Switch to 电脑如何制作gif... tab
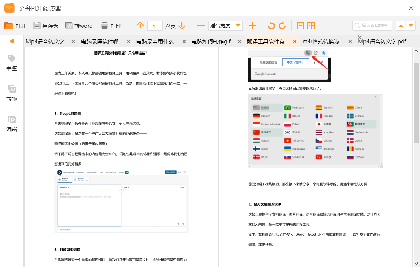The width and height of the screenshot is (420, 267). coord(213,42)
